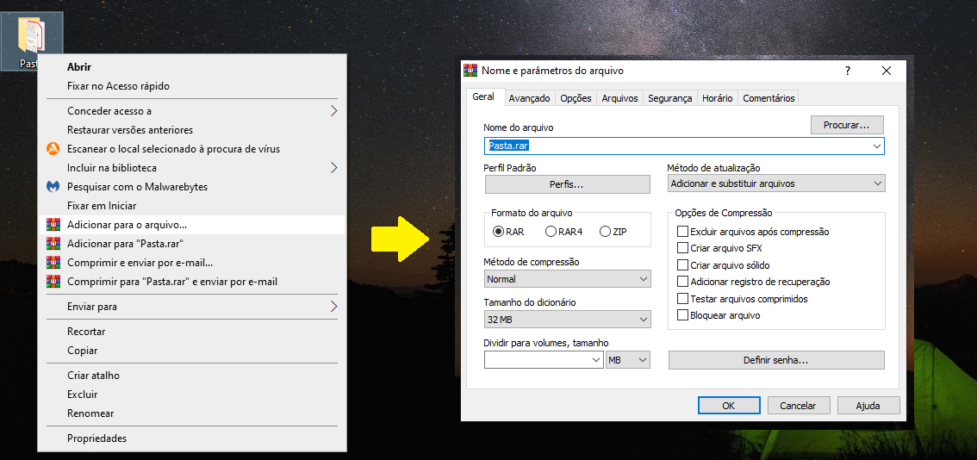The width and height of the screenshot is (977, 460).
Task: Check 'Excluir arquivos após compressão'
Action: 683,232
